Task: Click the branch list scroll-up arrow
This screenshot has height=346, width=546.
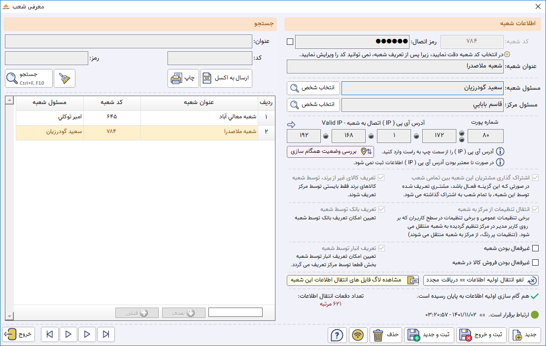Action: (x=9, y=101)
